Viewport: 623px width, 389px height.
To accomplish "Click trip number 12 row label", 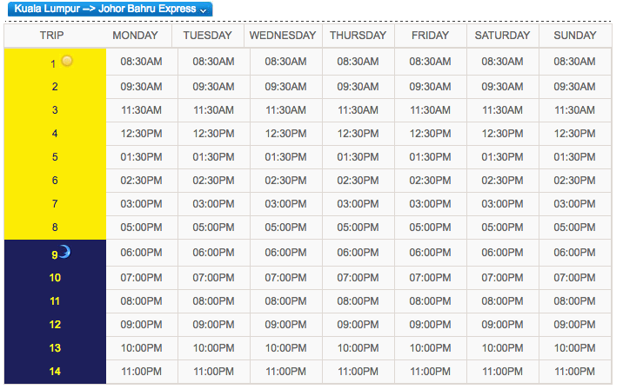I will pyautogui.click(x=55, y=325).
